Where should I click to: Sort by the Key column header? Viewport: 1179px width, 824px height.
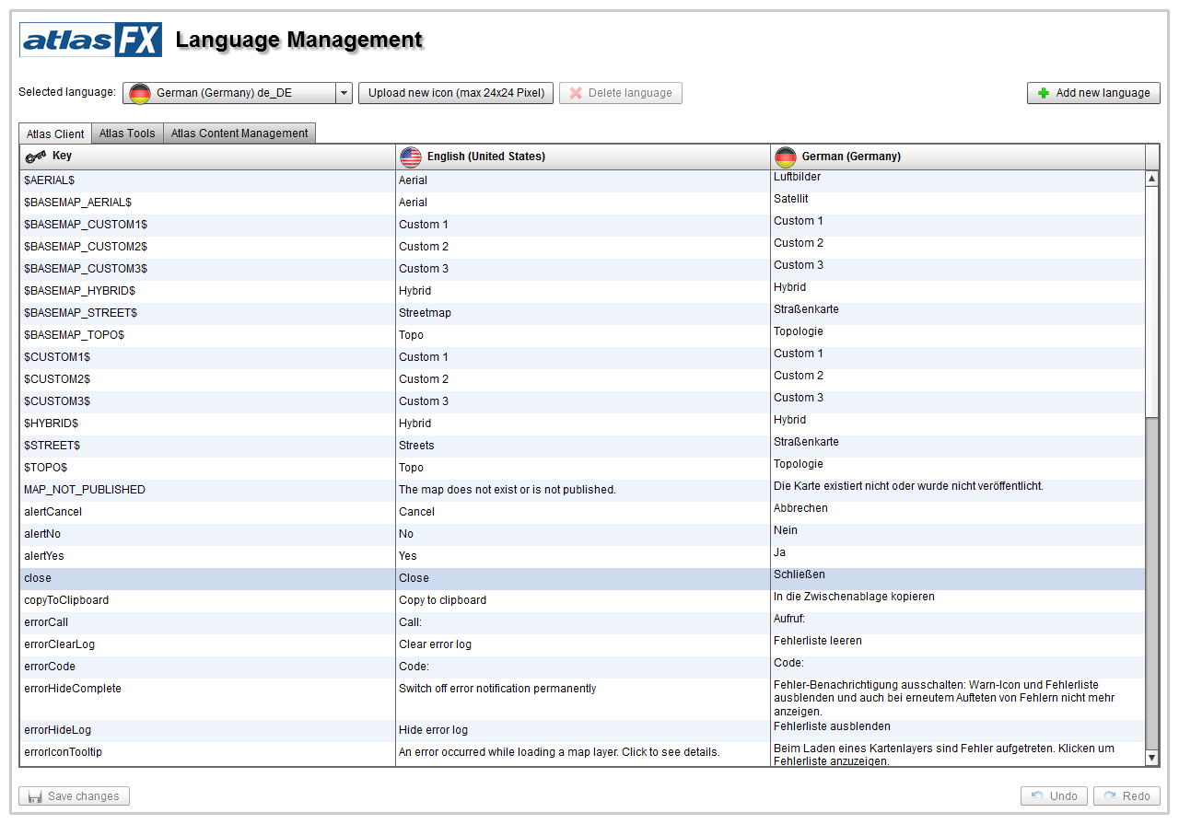[207, 157]
